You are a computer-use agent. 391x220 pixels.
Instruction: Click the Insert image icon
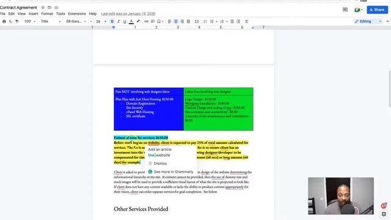(159, 21)
